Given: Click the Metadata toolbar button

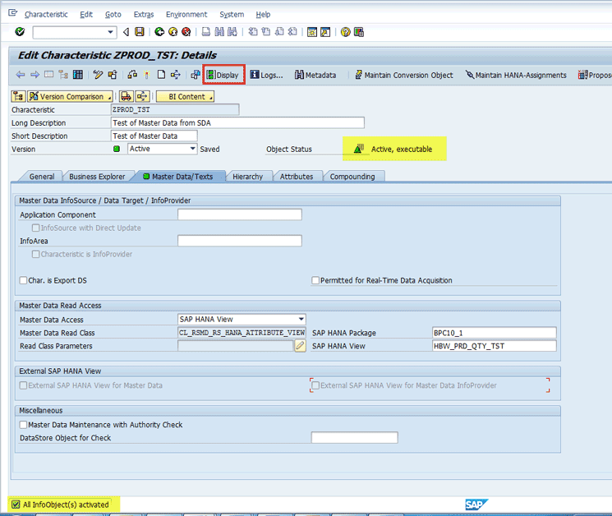Looking at the screenshot, I should pyautogui.click(x=315, y=75).
